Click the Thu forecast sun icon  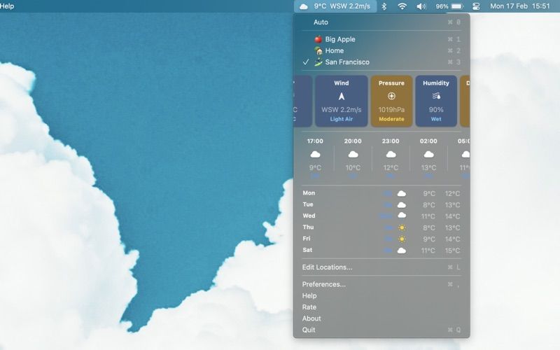point(402,227)
